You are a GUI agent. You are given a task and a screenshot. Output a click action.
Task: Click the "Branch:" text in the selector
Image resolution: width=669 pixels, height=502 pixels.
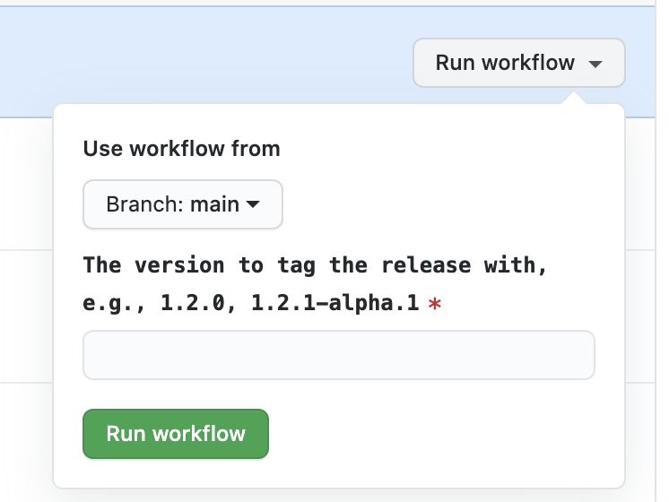pos(145,204)
